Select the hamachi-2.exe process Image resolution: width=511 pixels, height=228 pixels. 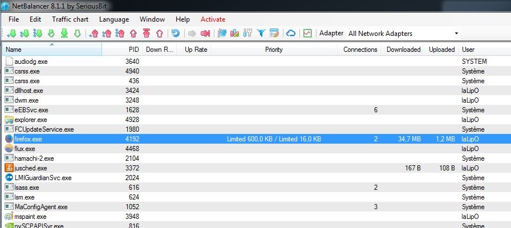click(x=257, y=158)
